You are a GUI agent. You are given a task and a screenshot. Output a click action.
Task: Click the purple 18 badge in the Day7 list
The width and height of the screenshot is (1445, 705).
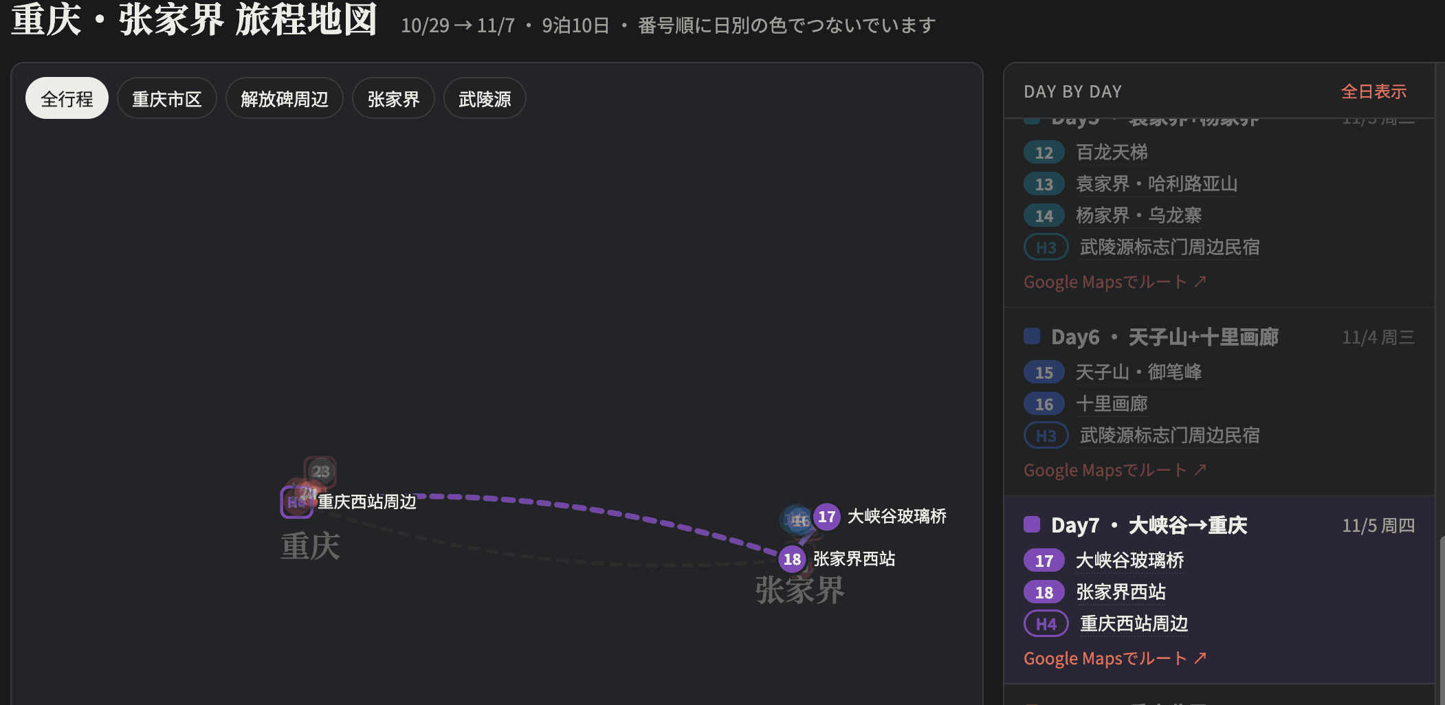(1044, 592)
